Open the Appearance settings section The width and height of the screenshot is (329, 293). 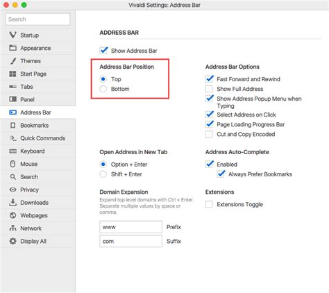coord(35,48)
